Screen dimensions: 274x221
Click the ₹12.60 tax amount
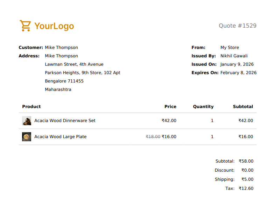[x=246, y=188]
